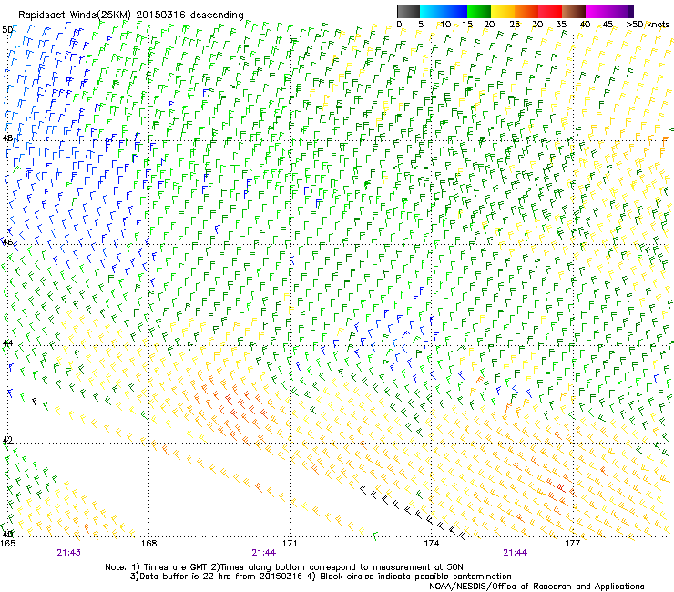Click the latitude label 40
Image resolution: width=674 pixels, height=592 pixels.
pyautogui.click(x=7, y=534)
